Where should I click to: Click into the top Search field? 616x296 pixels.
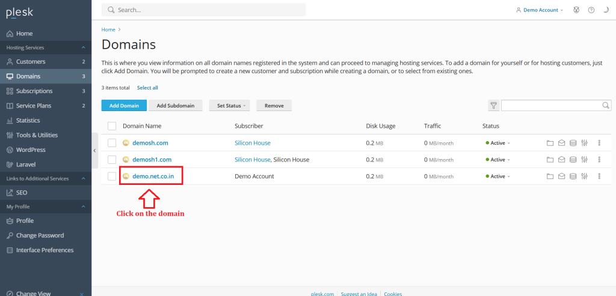pos(203,10)
